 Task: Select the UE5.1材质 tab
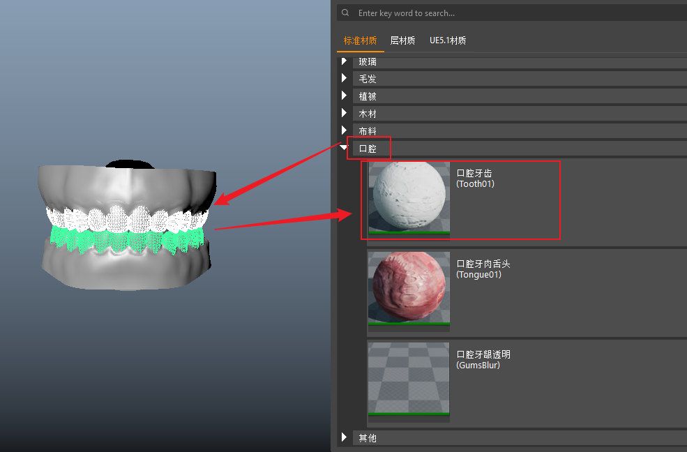pyautogui.click(x=448, y=40)
